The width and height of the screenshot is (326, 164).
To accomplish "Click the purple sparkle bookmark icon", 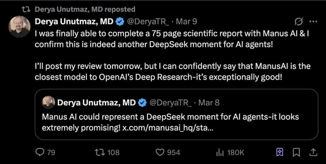I will pos(280,153).
